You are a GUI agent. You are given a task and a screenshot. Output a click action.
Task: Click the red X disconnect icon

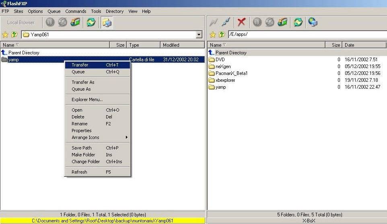241,22
